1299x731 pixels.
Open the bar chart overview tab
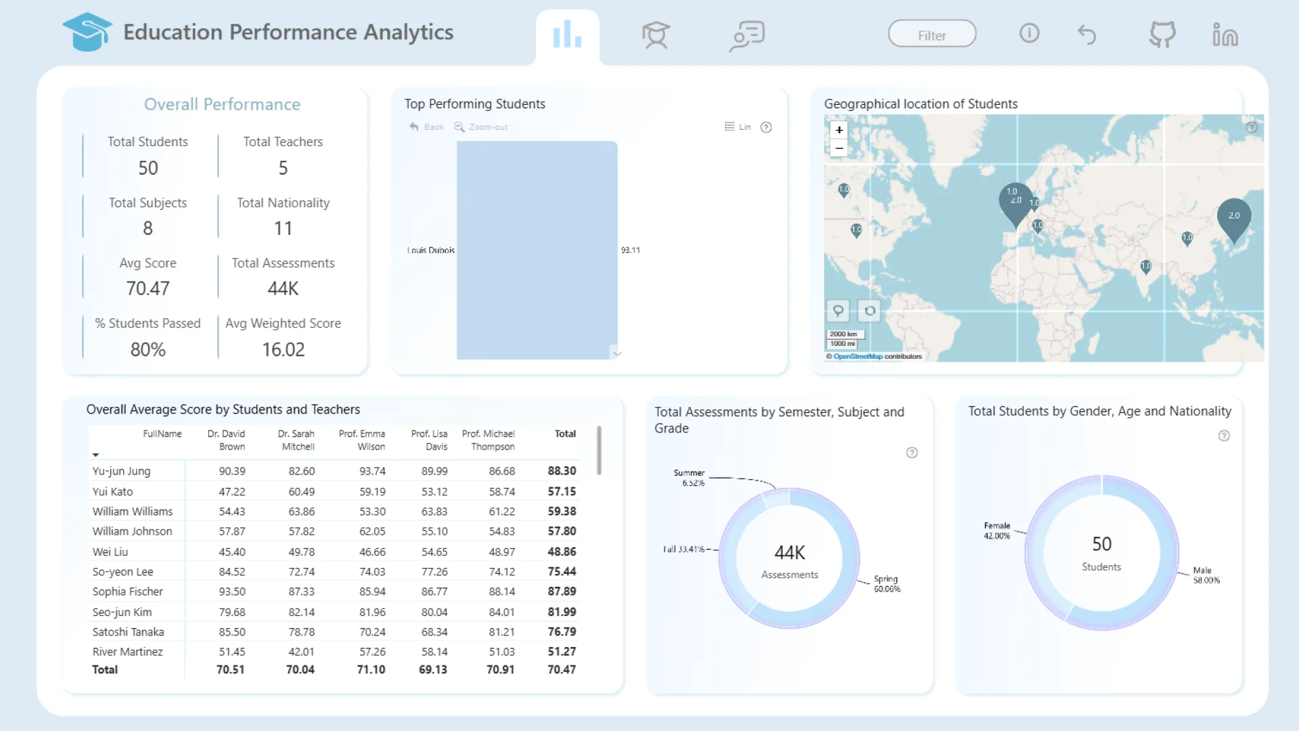[567, 35]
